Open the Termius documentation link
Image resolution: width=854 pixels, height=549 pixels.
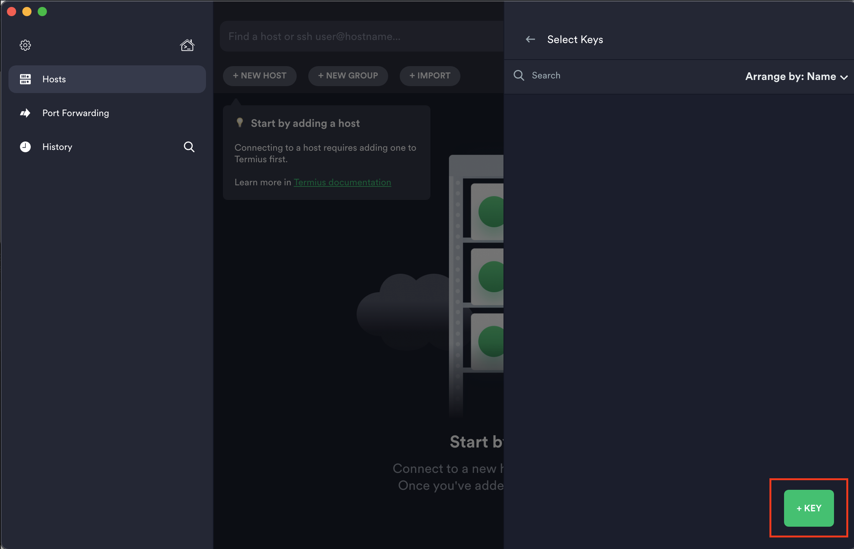pos(342,182)
